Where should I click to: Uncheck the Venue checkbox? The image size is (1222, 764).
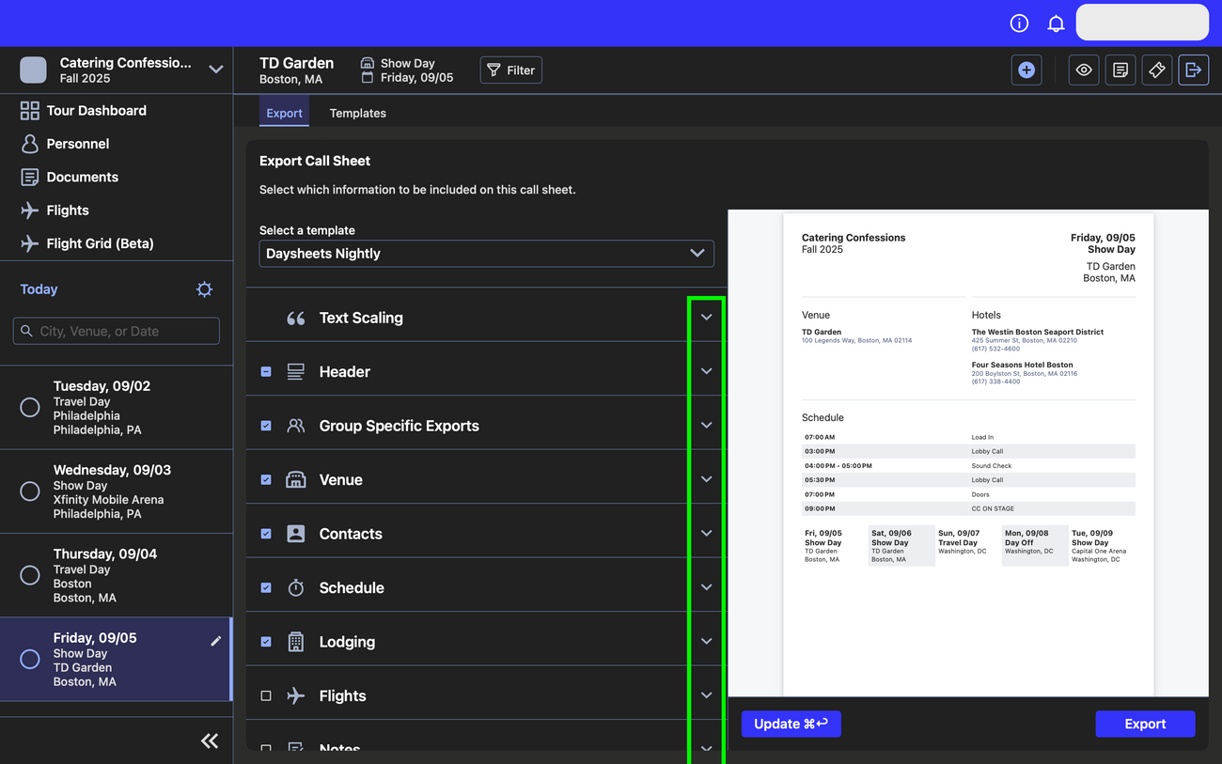[x=266, y=480]
